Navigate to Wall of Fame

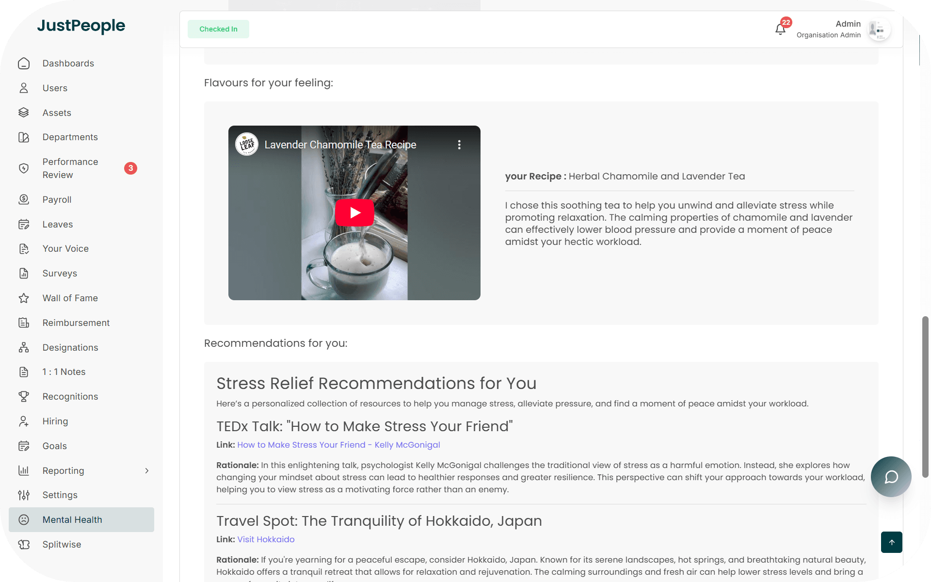point(81,298)
